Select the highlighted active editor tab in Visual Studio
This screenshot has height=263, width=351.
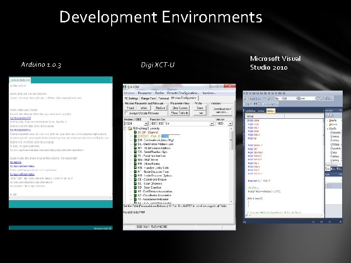pos(271,111)
